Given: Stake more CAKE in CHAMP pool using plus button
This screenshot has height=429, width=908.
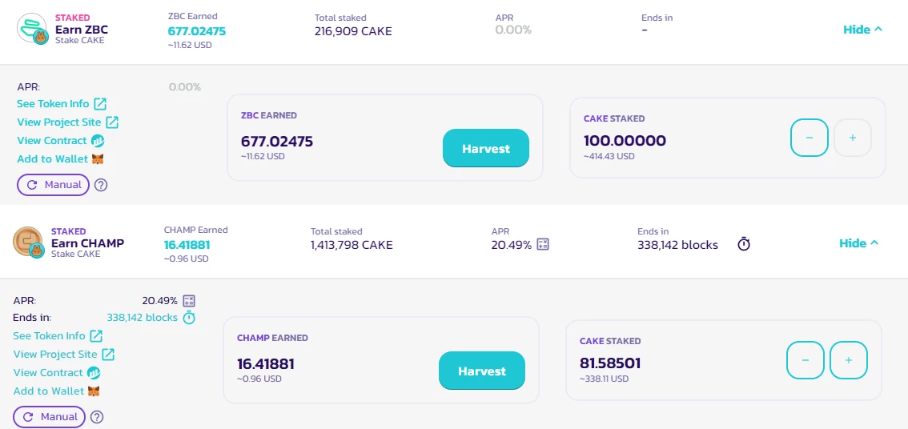Looking at the screenshot, I should pyautogui.click(x=849, y=360).
